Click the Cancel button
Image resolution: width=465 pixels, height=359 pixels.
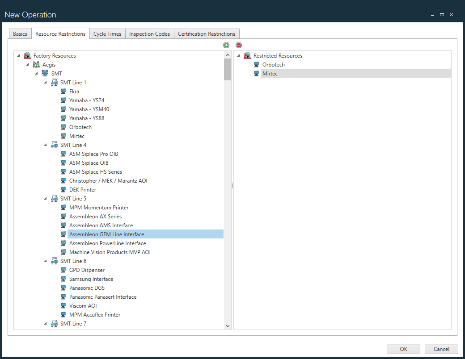coord(441,349)
